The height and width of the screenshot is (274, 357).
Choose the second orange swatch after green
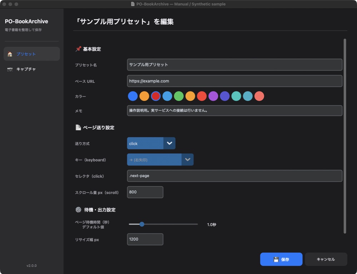pyautogui.click(x=190, y=96)
